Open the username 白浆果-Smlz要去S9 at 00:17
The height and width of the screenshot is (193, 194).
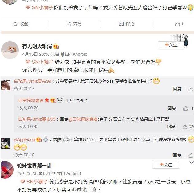pos(33,81)
